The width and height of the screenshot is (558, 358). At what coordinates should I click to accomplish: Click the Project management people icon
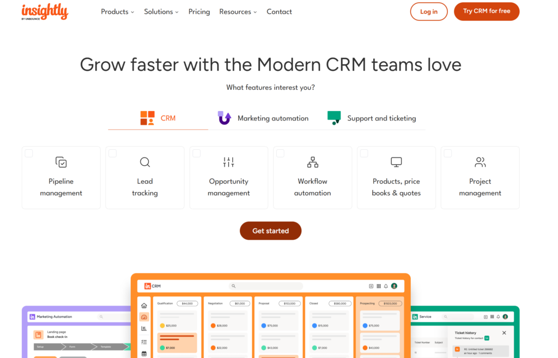(480, 162)
